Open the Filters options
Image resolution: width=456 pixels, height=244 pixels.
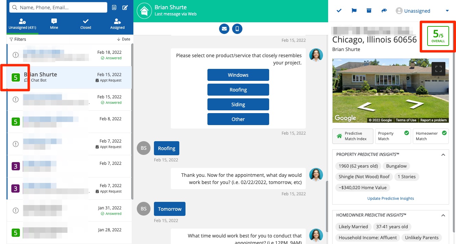[18, 39]
